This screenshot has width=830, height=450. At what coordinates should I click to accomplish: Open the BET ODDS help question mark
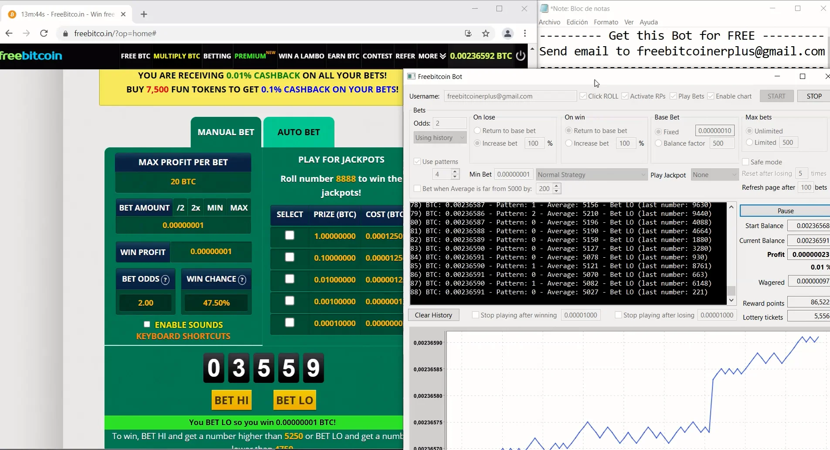pyautogui.click(x=166, y=280)
